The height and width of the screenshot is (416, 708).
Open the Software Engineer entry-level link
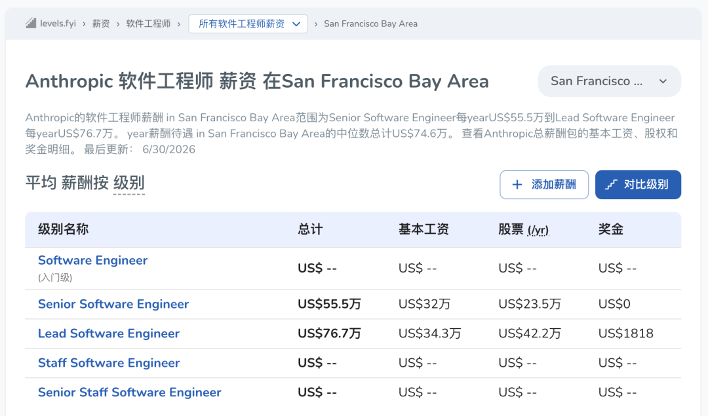point(92,260)
